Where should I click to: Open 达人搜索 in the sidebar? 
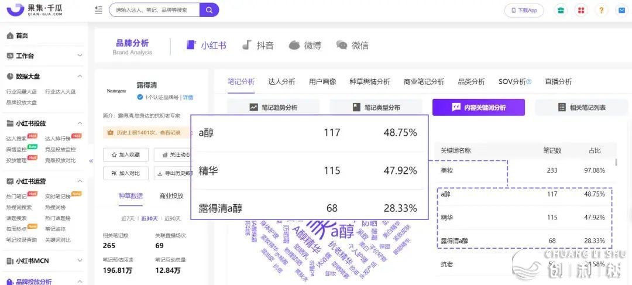click(x=16, y=139)
